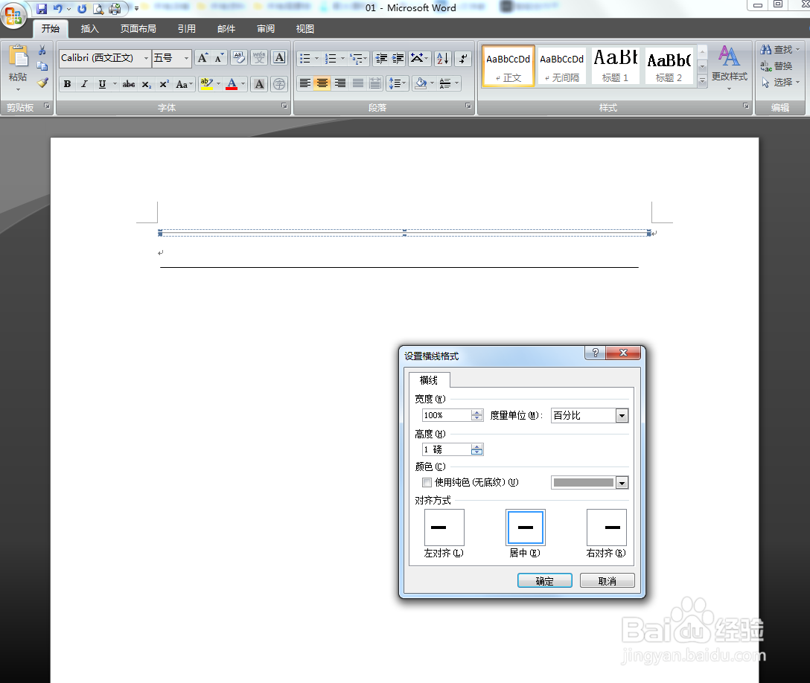Open the 度量单位 dropdown in dialog
The height and width of the screenshot is (683, 810).
coord(622,416)
